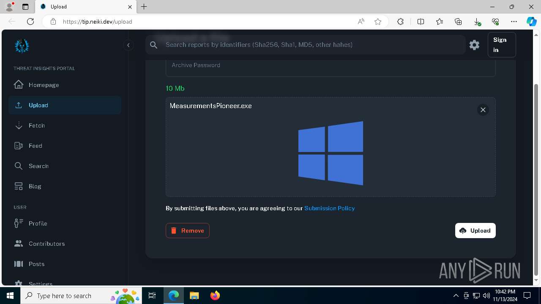Click the Read aloud icon in the address bar
The image size is (541, 304).
[x=361, y=22]
